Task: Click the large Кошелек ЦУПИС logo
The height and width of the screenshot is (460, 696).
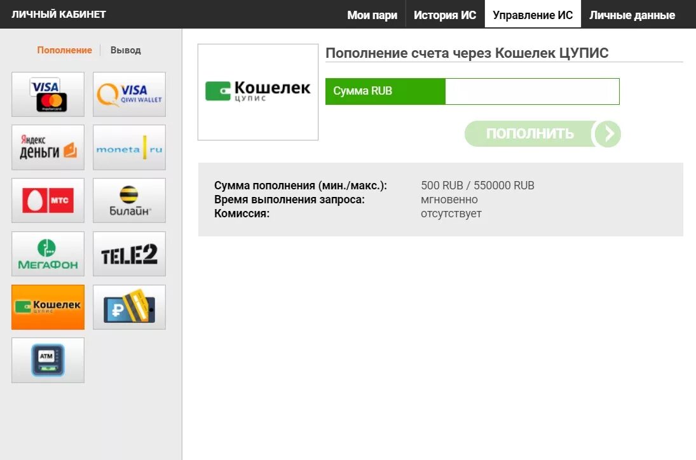Action: (258, 92)
